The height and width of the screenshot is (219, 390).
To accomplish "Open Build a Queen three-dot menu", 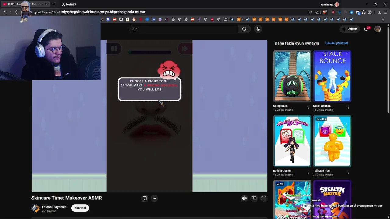I will click(308, 172).
